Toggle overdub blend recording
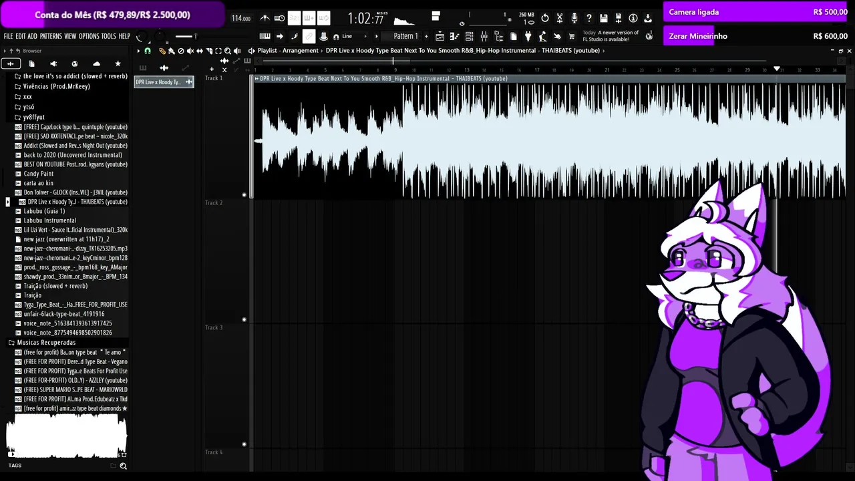Screen dimensions: 855x481 point(309,19)
